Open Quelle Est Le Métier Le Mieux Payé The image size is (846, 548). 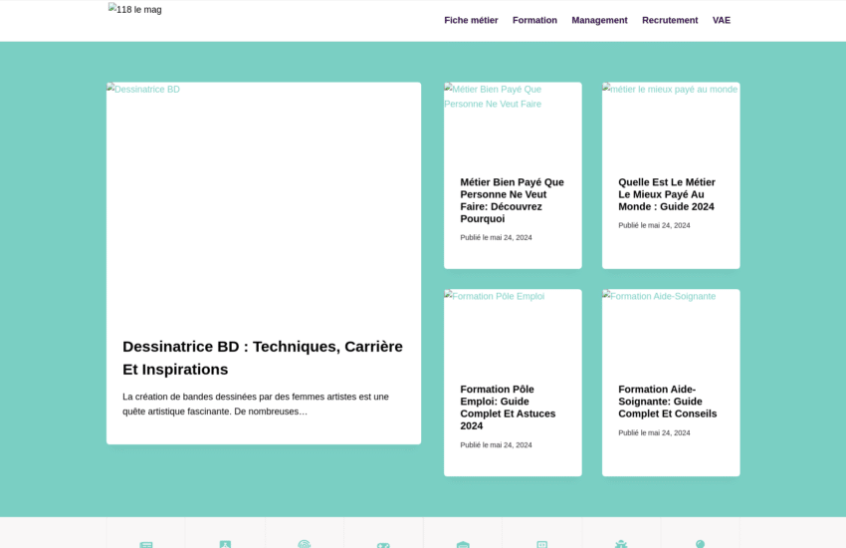[667, 194]
